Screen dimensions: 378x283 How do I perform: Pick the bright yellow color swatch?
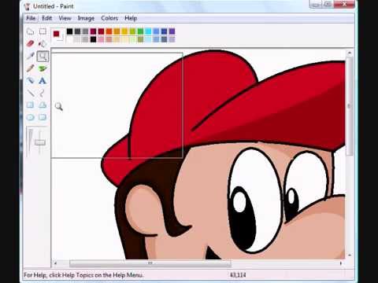pyautogui.click(x=124, y=31)
